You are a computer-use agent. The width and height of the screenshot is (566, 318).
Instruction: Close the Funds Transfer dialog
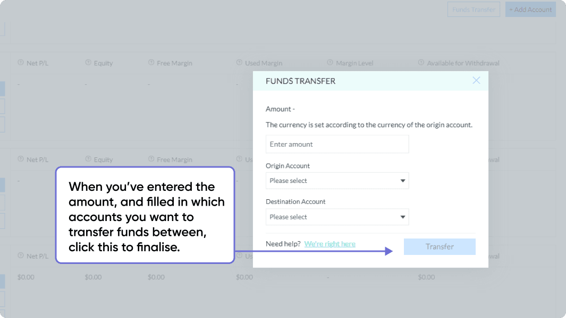point(476,81)
